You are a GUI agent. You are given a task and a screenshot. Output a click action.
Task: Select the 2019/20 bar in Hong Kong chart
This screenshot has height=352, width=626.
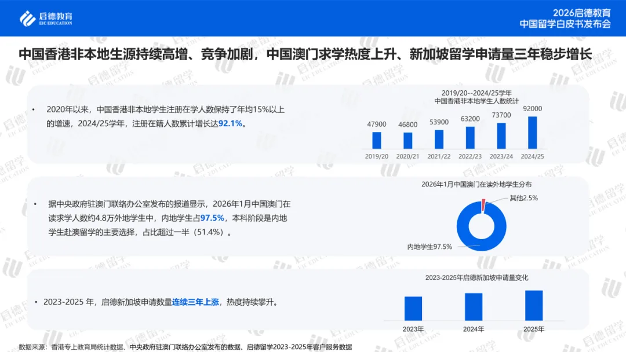[377, 140]
